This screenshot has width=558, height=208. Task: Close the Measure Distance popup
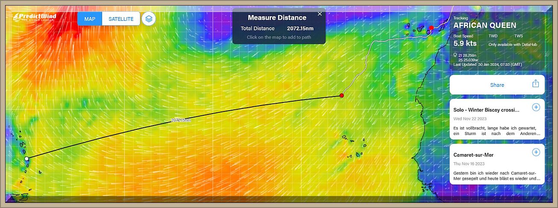320,14
